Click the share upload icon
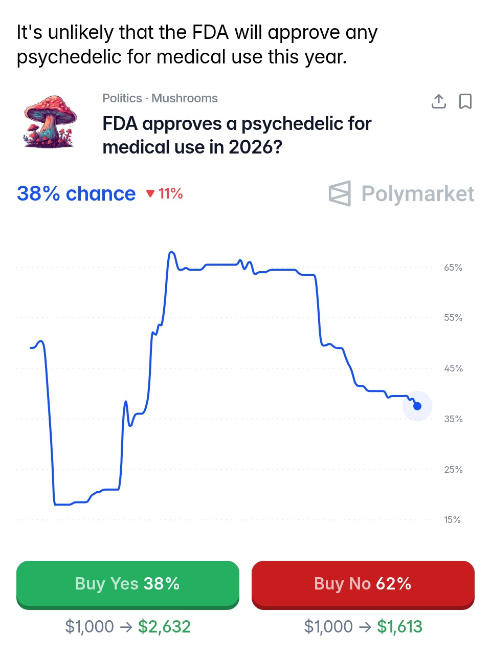 coord(438,101)
